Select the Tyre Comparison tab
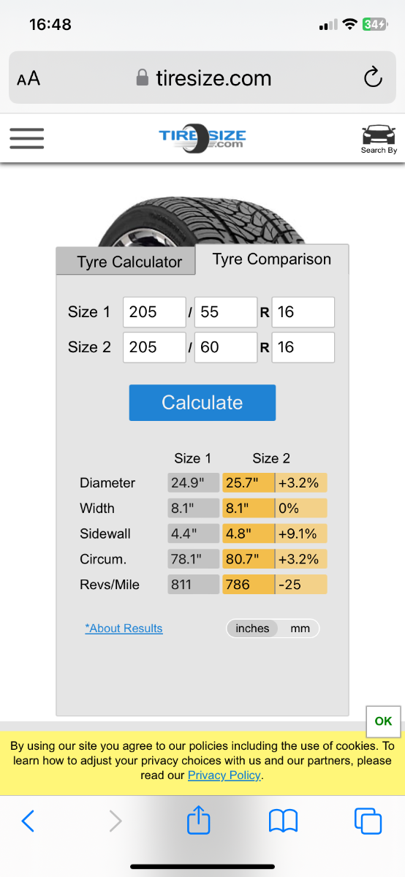Viewport: 405px width, 877px height. pyautogui.click(x=272, y=259)
